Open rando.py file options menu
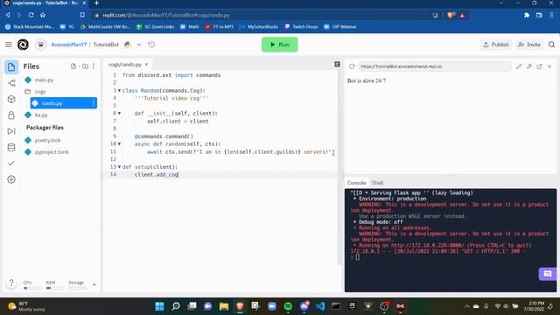 94,103
